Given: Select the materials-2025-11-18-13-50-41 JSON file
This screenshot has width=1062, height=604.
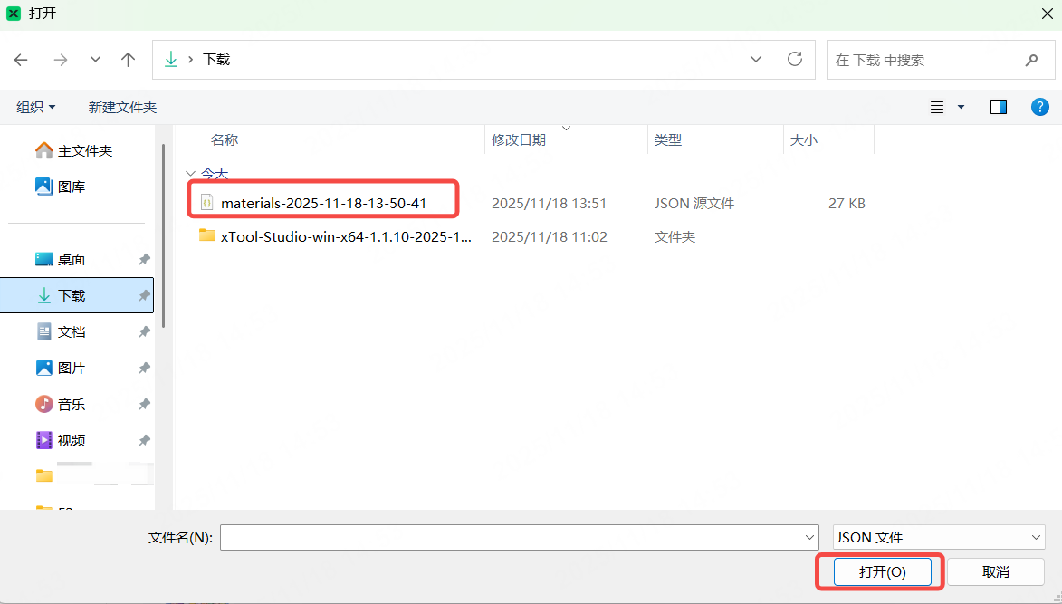Looking at the screenshot, I should (323, 204).
